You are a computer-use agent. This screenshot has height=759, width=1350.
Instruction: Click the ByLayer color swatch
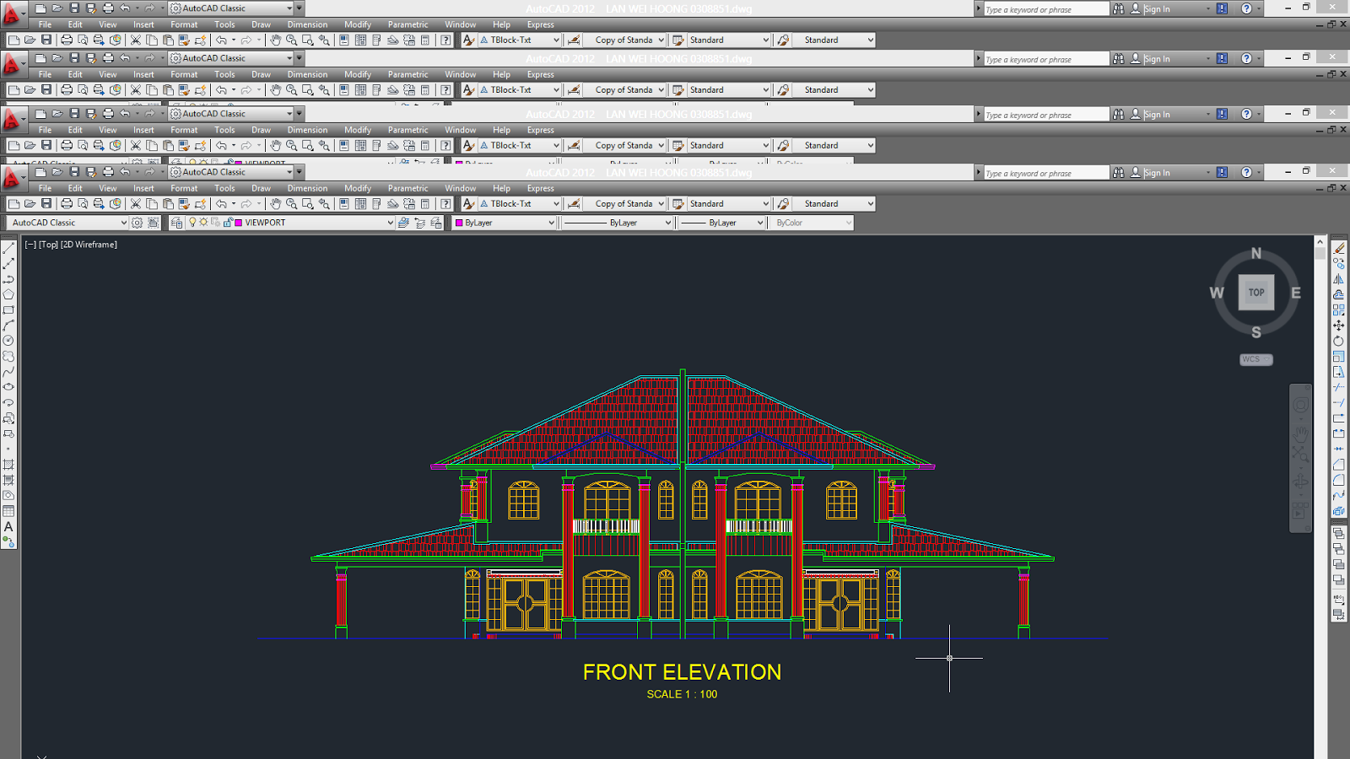pos(458,223)
